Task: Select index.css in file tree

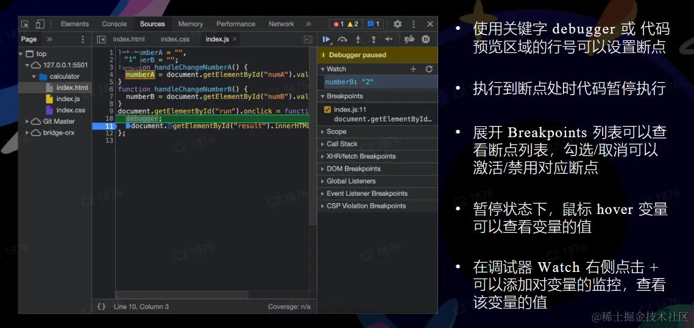Action: [x=71, y=110]
